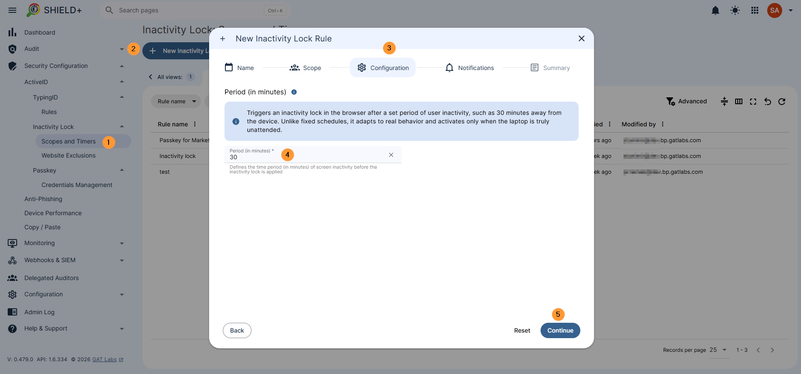Image resolution: width=801 pixels, height=374 pixels.
Task: Click the Continue button
Action: point(560,330)
